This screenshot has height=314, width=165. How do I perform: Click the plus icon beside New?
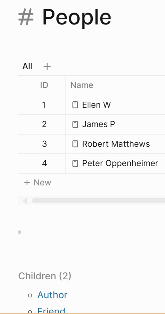click(27, 182)
